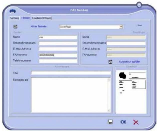Click the floppy disk save icon
This screenshot has height=131, width=157.
(x=110, y=122)
